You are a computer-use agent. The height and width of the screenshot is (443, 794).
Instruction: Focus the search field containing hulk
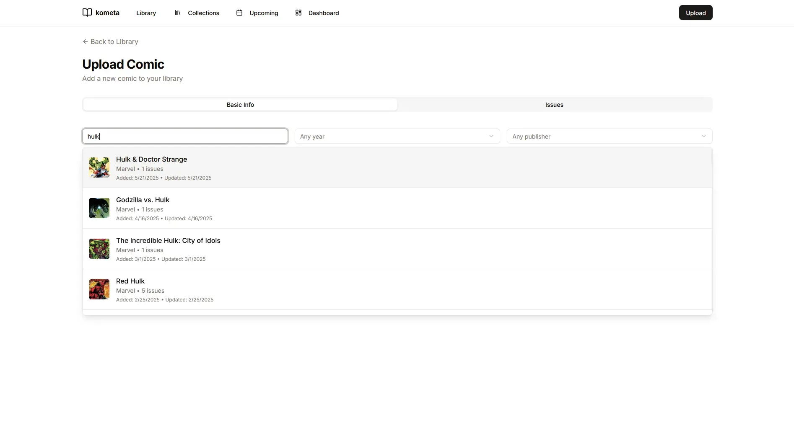[185, 137]
